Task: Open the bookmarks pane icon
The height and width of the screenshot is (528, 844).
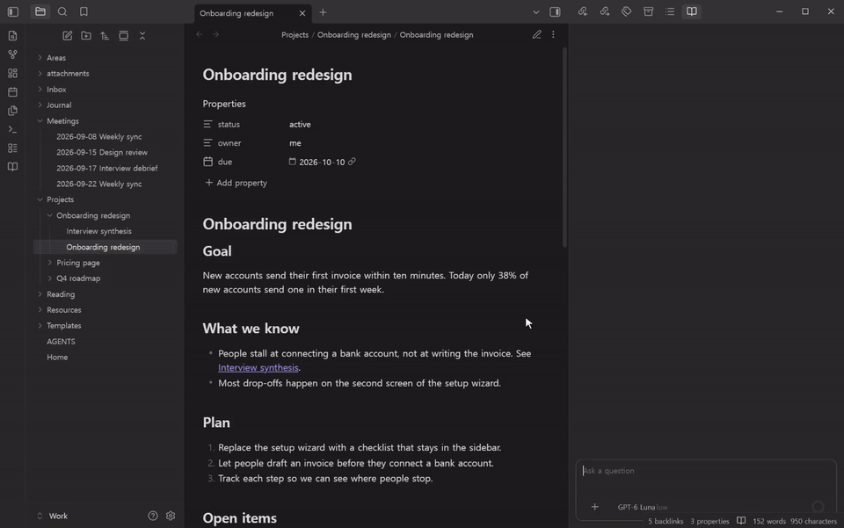Action: coord(84,11)
